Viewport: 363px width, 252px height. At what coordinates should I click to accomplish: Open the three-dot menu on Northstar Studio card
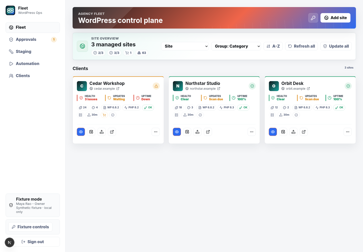pyautogui.click(x=252, y=132)
